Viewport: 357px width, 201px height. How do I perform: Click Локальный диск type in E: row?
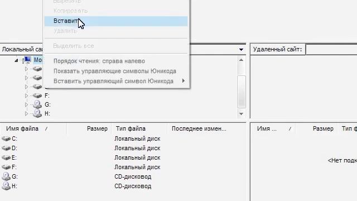(x=137, y=157)
